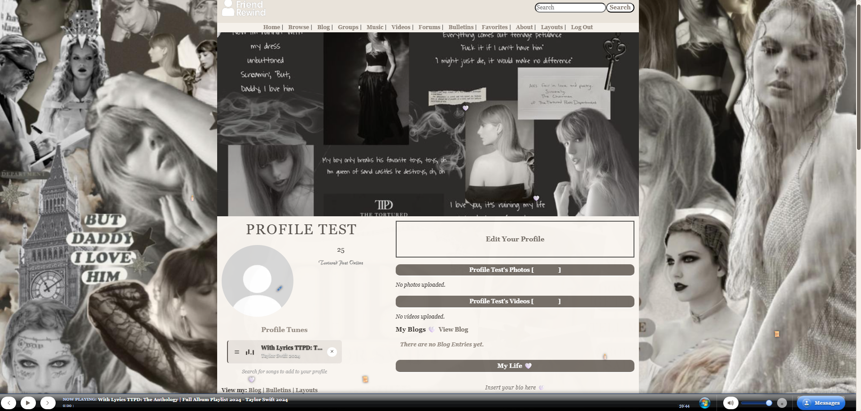This screenshot has width=861, height=411.
Task: Open Favorites in navigation
Action: point(494,27)
